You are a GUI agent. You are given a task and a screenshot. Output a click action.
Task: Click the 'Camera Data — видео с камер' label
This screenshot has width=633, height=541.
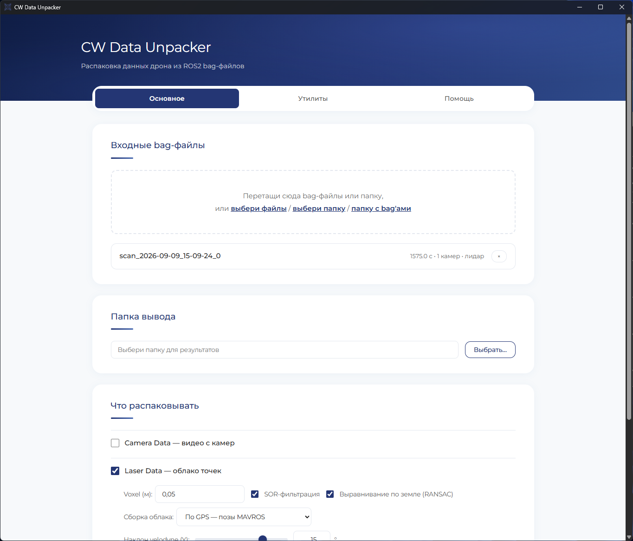pos(180,443)
